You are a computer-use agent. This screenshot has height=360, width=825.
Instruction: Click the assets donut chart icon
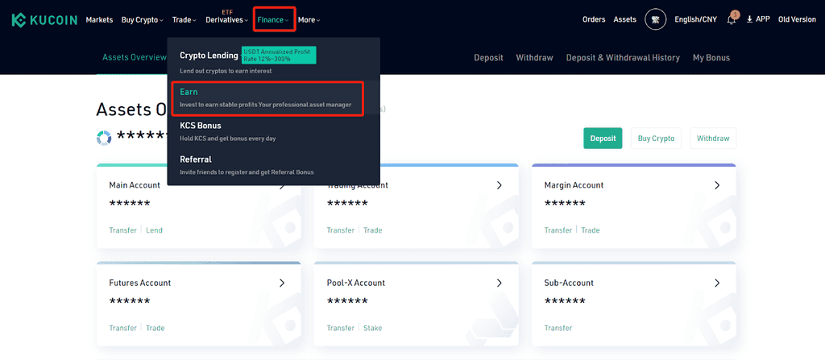pyautogui.click(x=104, y=138)
